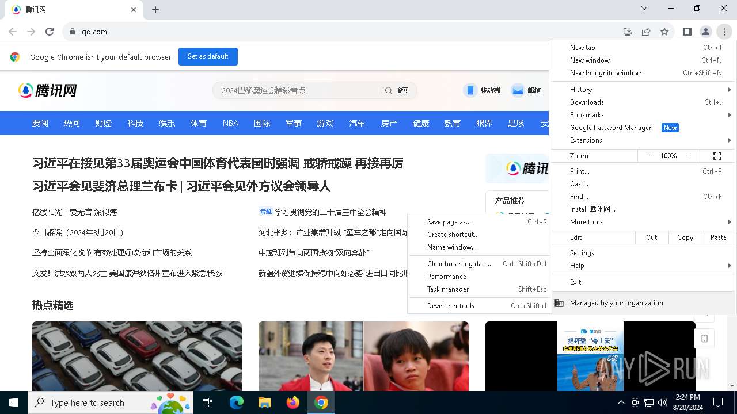
Task: Expand the More tools submenu
Action: [643, 222]
